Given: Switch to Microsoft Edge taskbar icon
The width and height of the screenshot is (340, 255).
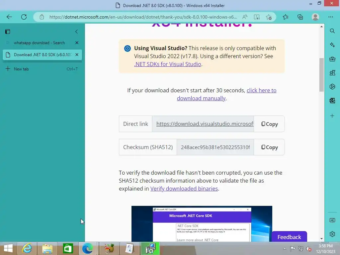Looking at the screenshot, I should (x=88, y=248).
